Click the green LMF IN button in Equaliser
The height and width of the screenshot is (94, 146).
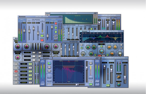coord(95,55)
